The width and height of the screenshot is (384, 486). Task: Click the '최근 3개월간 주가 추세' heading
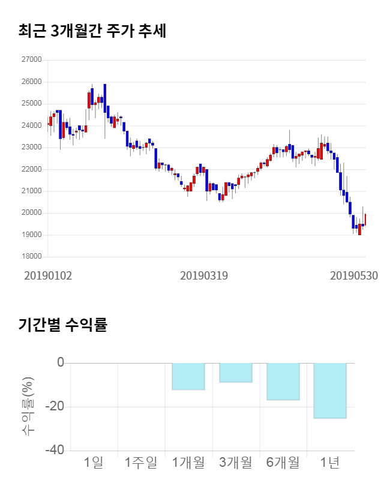92,31
